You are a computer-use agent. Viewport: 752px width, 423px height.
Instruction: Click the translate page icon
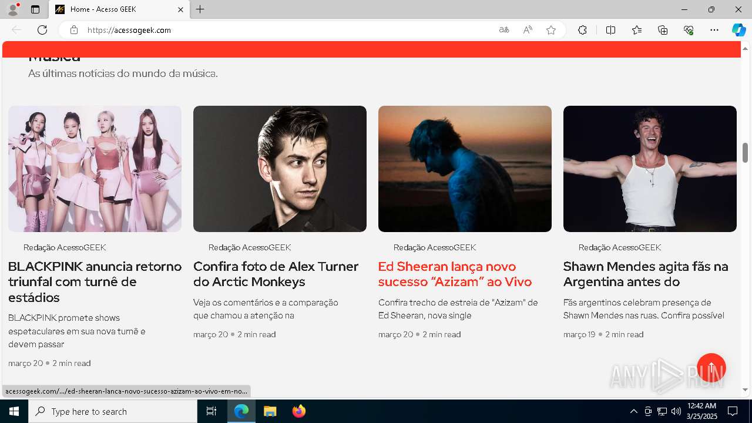[504, 30]
